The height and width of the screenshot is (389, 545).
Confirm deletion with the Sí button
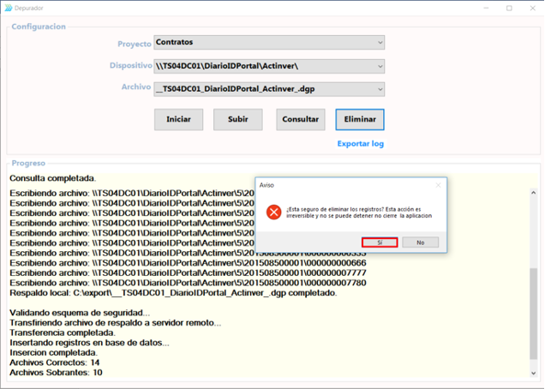(x=380, y=242)
